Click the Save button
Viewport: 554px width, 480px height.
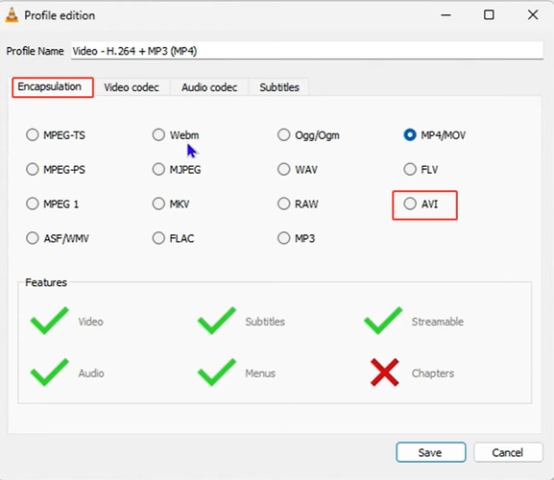click(431, 452)
